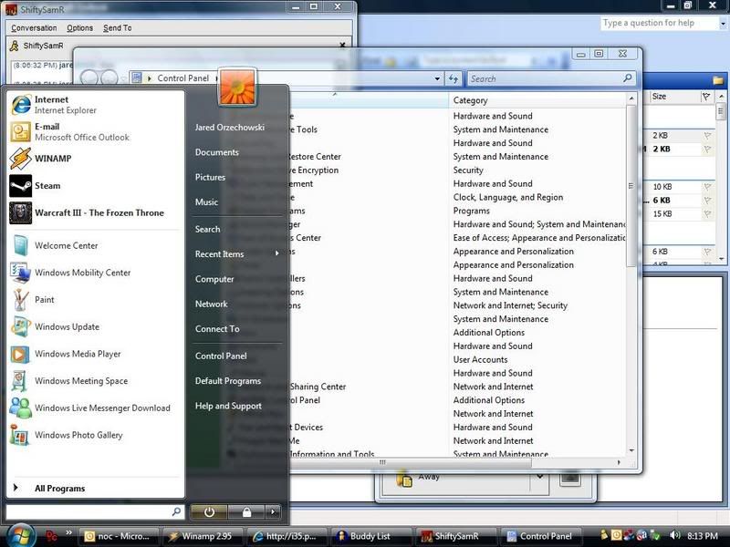Switch to noc - Micro... taskbar button
This screenshot has width=730, height=547.
120,536
